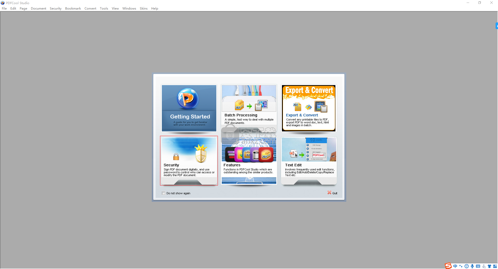Open the File menu

[x=4, y=9]
